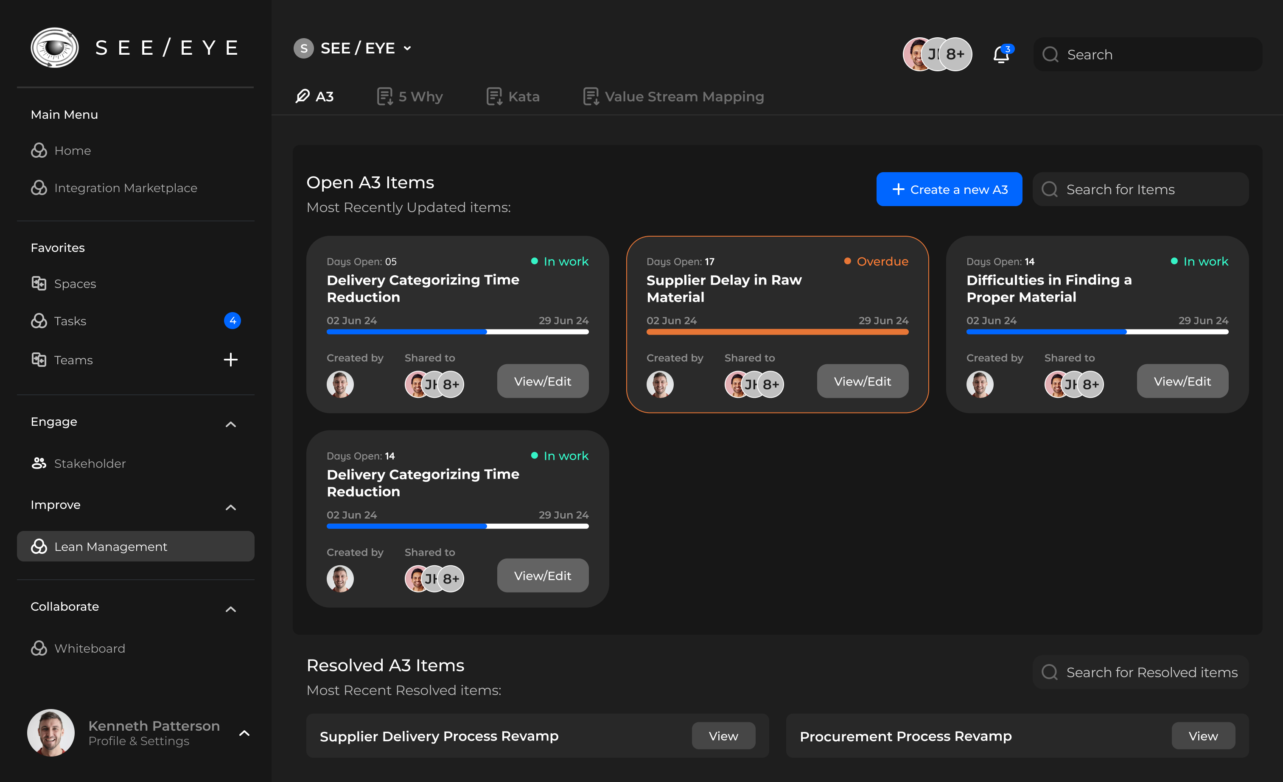Click the 5 Why tool icon
The height and width of the screenshot is (782, 1283).
pos(385,96)
